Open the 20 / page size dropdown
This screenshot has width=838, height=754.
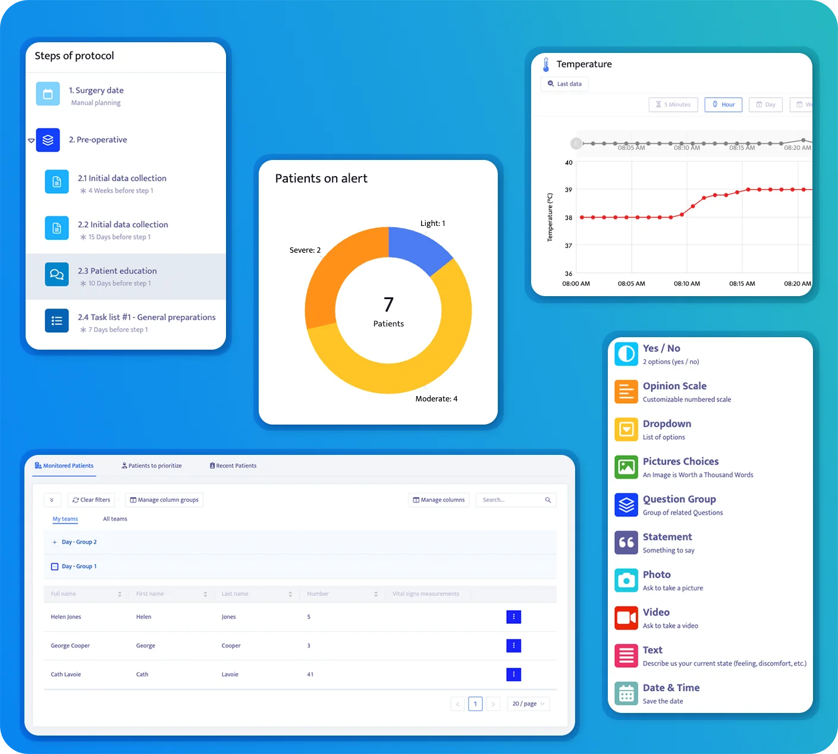pyautogui.click(x=528, y=704)
